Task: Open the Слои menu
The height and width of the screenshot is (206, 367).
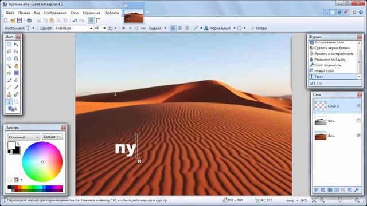Action: point(75,13)
